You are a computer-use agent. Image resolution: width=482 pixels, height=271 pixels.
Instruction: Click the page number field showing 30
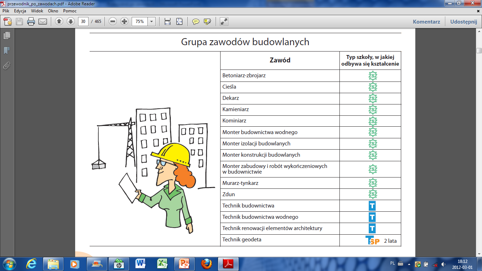tap(83, 22)
